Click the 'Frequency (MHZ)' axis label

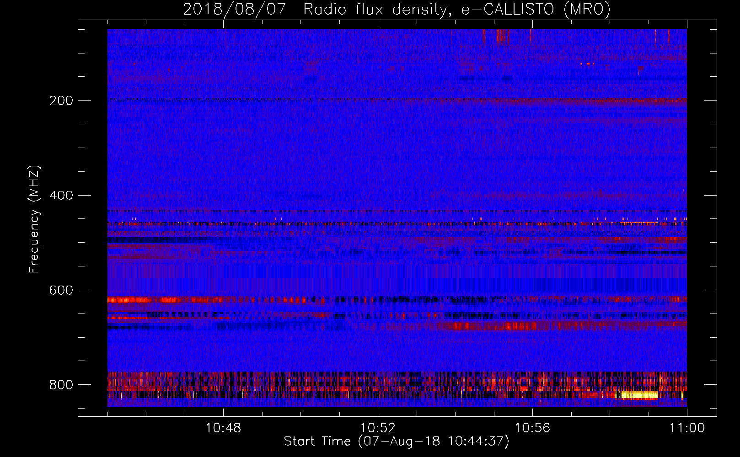34,219
